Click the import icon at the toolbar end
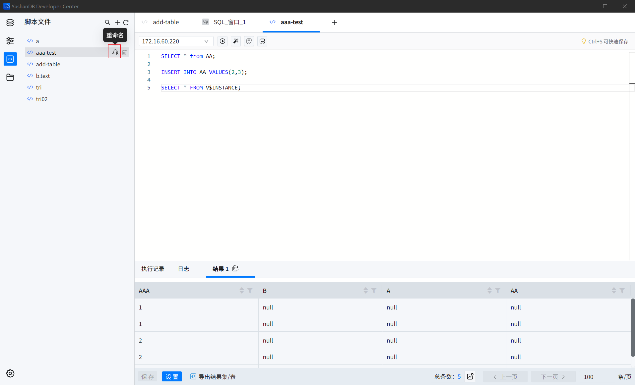The image size is (635, 385). tap(262, 41)
